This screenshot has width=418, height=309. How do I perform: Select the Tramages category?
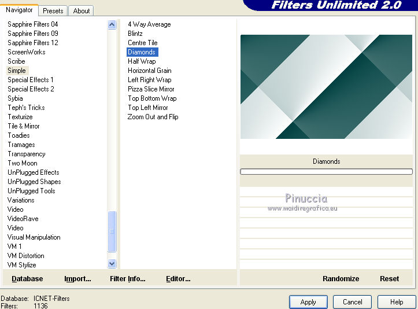tap(21, 145)
